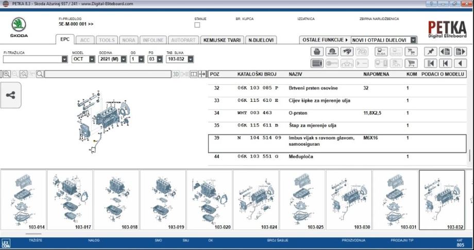This screenshot has width=474, height=250.
Task: Open the binoculars search tool
Action: (x=347, y=51)
